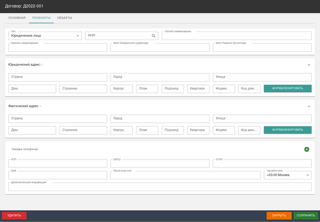Collapse the Фактический адрес section

click(x=309, y=106)
